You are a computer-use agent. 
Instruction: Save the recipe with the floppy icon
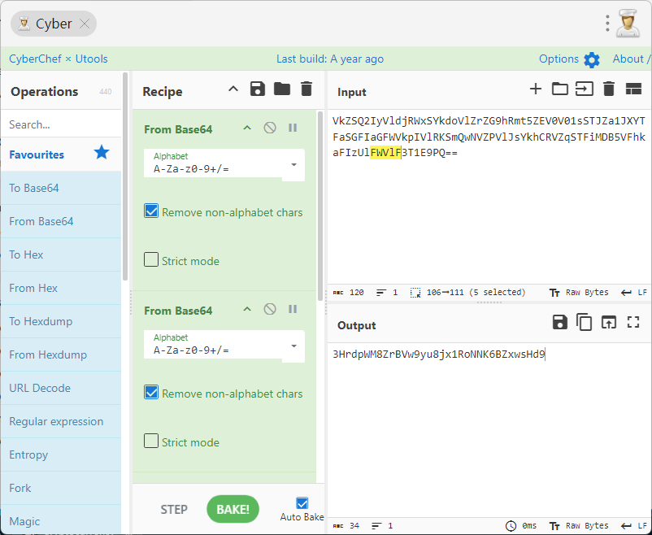(x=258, y=89)
